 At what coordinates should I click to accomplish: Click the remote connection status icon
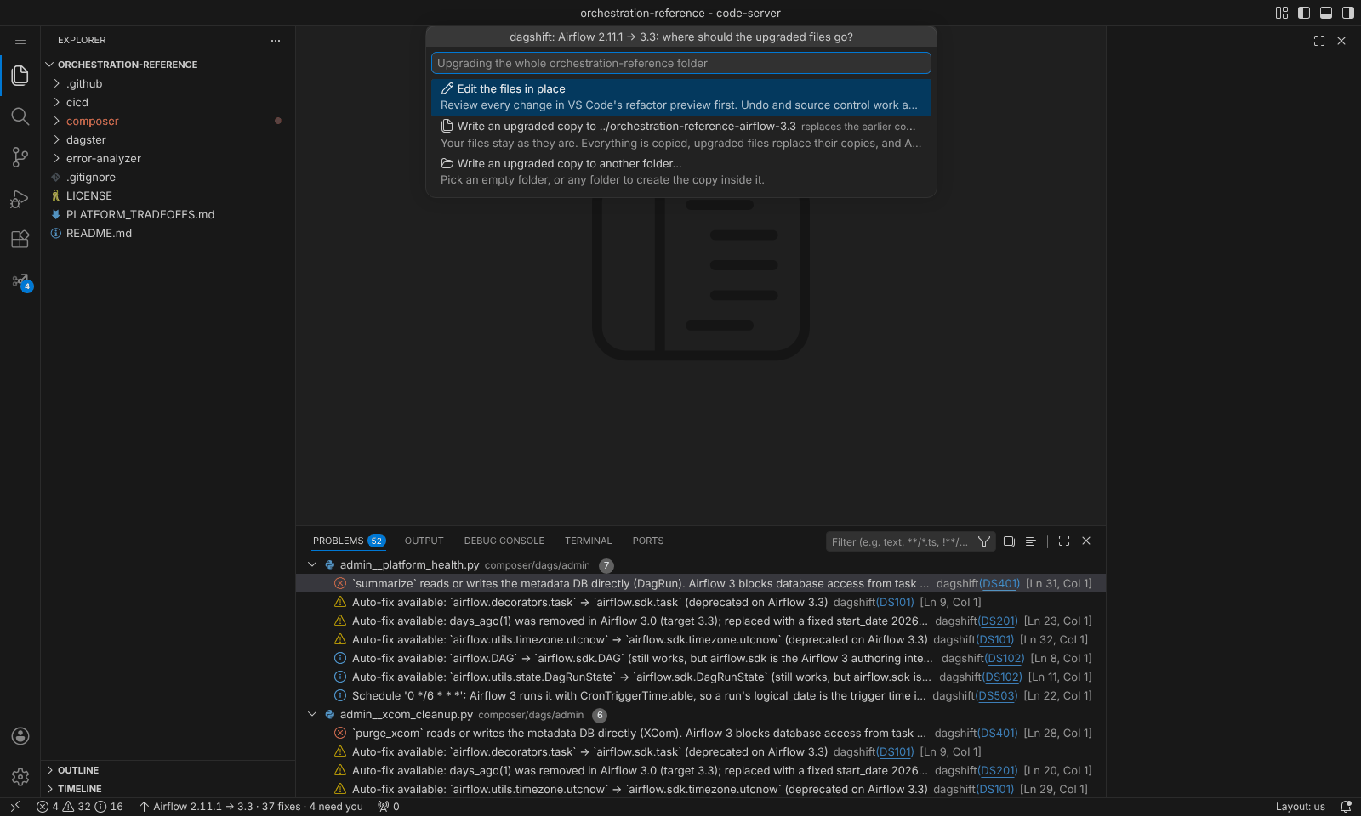point(15,807)
